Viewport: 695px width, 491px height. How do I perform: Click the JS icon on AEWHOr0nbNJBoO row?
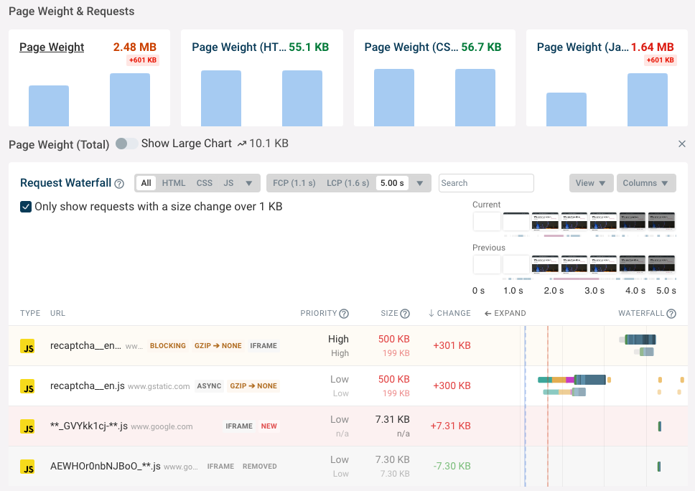tap(27, 467)
